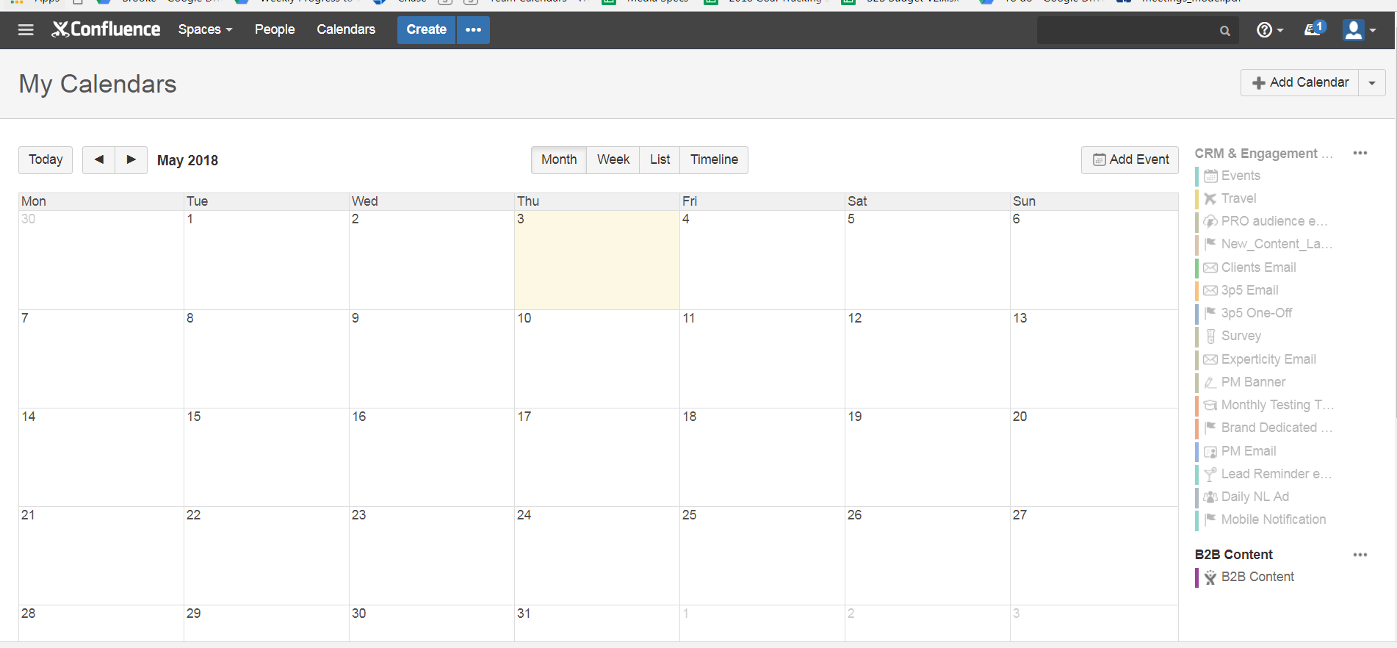Viewport: 1397px width, 648px height.
Task: Click the Events calendar icon
Action: (x=1210, y=176)
